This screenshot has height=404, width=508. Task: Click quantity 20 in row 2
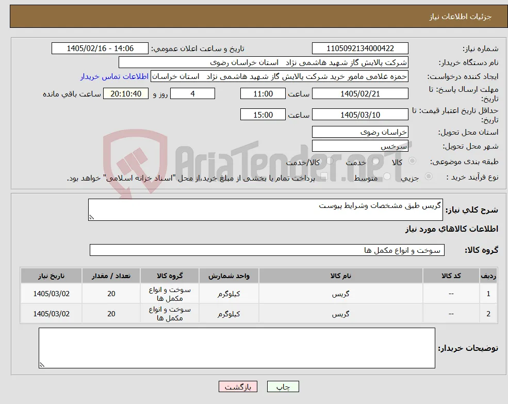pyautogui.click(x=111, y=314)
